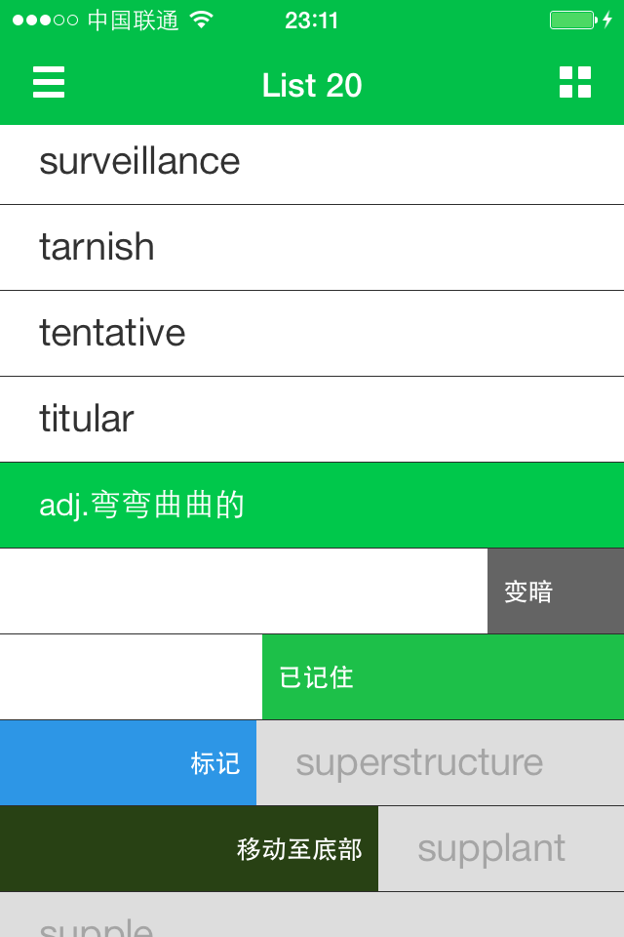Open the tarnish word entry
624x937 pixels.
coord(97,247)
